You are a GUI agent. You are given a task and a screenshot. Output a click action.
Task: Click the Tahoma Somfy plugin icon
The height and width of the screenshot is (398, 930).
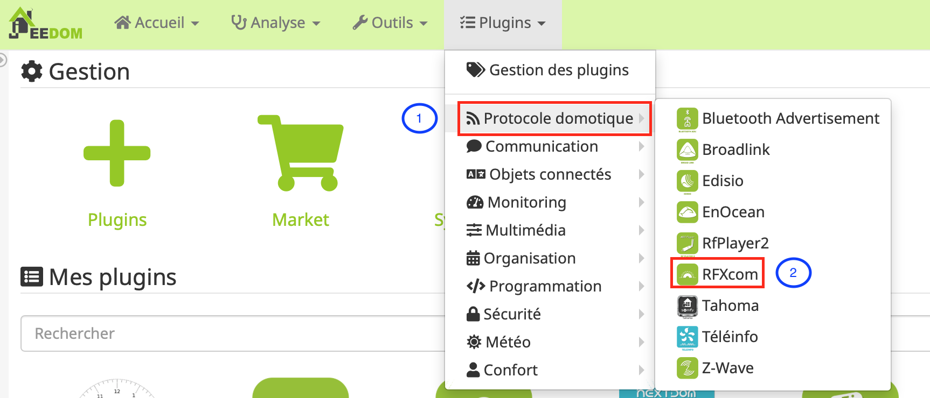click(687, 306)
